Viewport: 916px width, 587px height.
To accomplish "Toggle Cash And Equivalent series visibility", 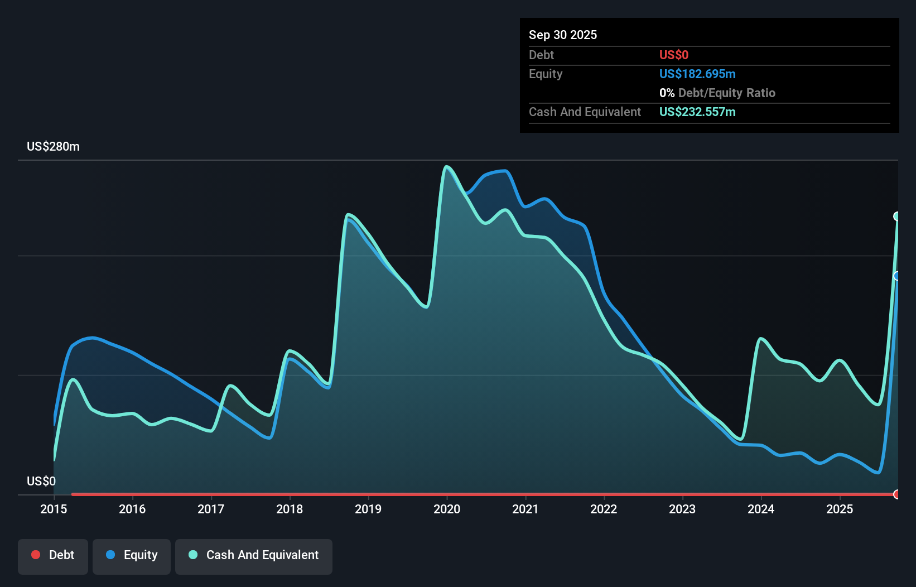I will pos(254,556).
